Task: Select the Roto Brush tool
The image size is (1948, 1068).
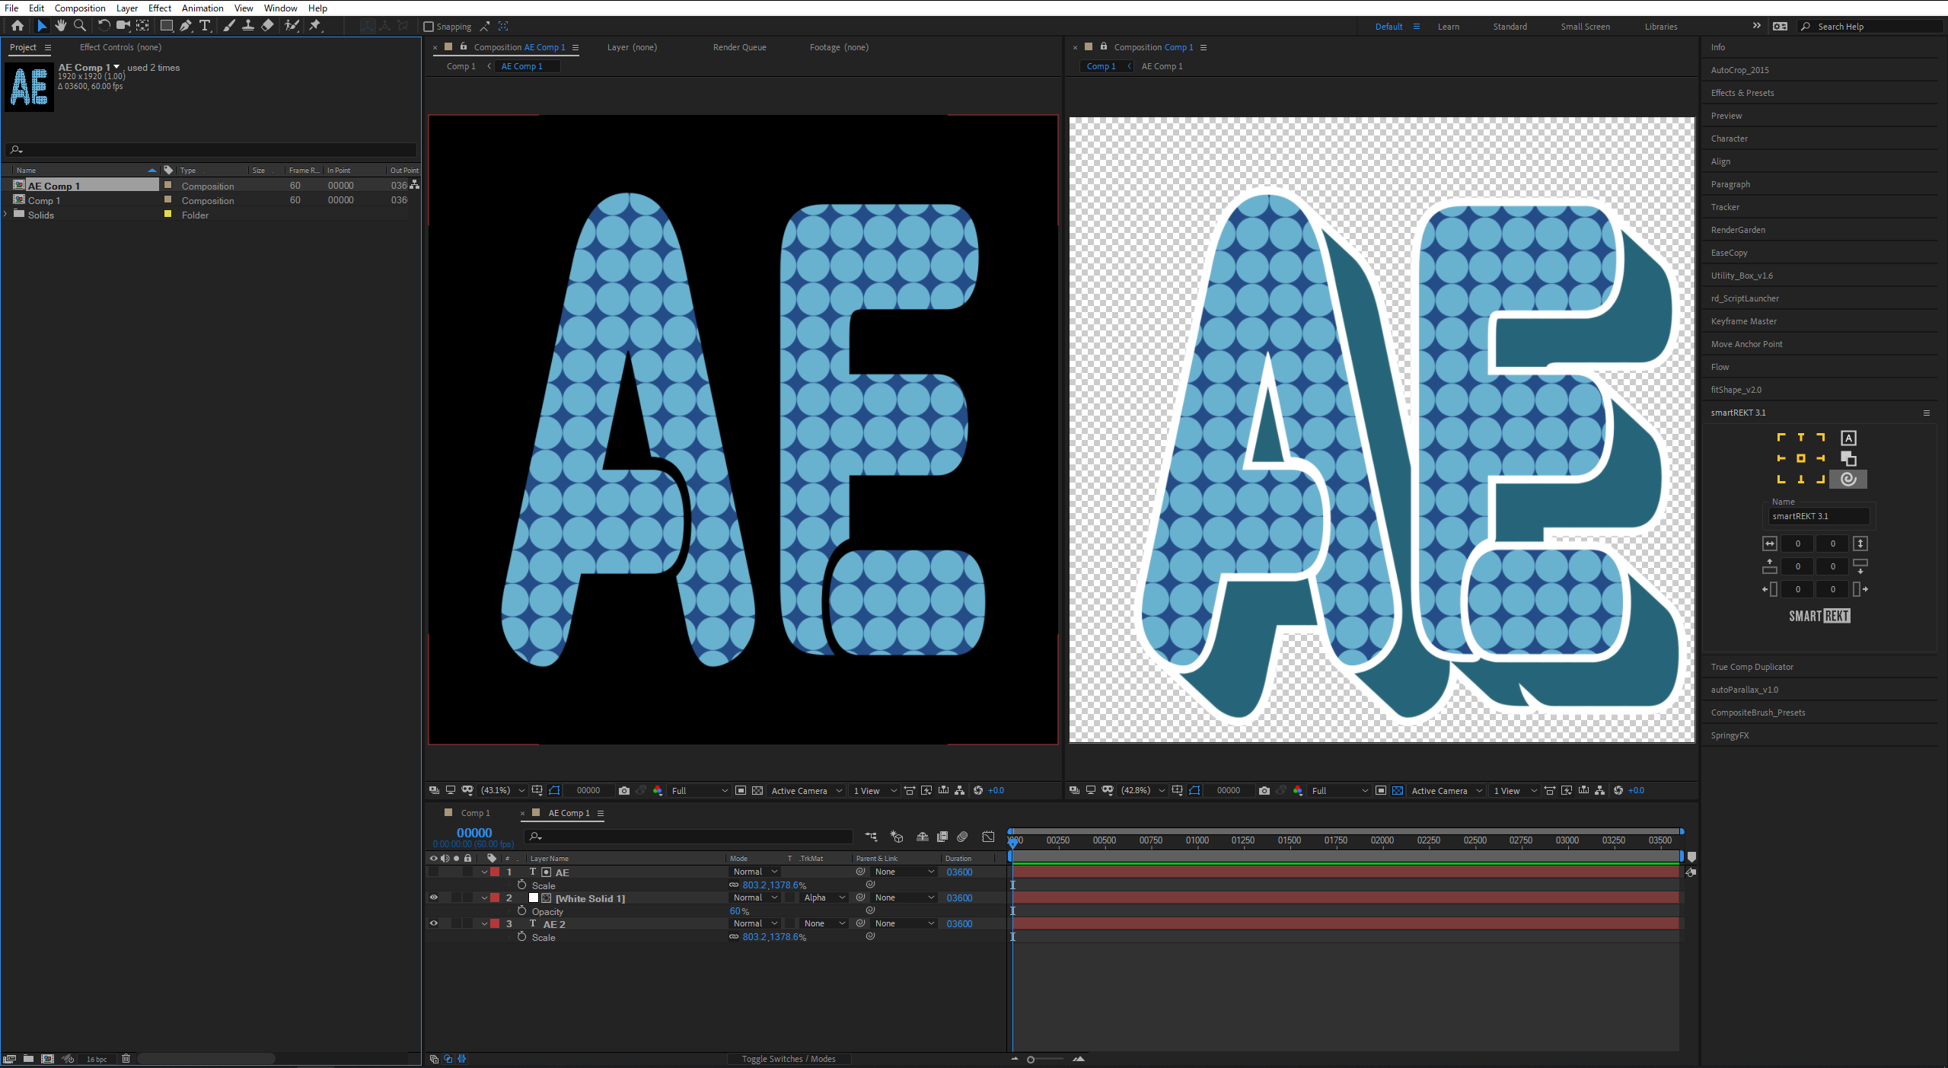Action: (x=292, y=26)
